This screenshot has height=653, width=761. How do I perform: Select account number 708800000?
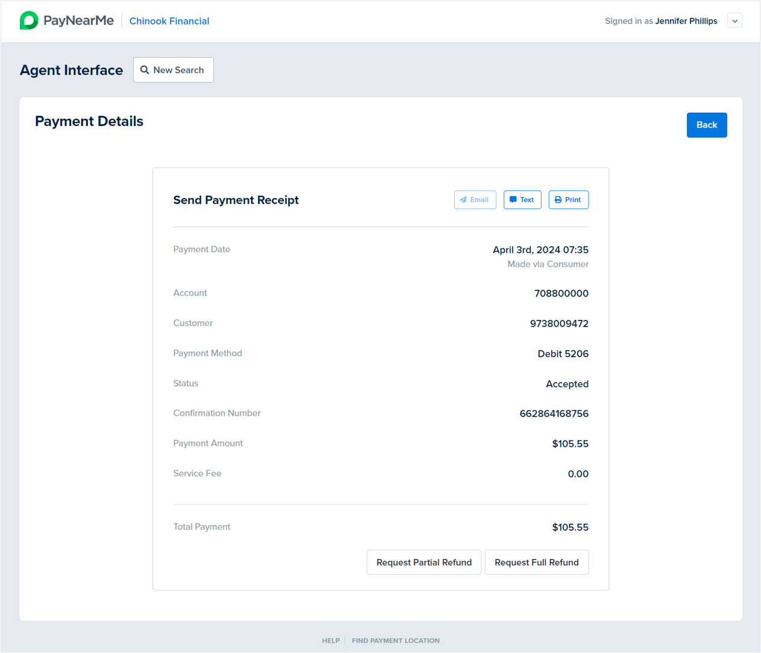click(561, 293)
